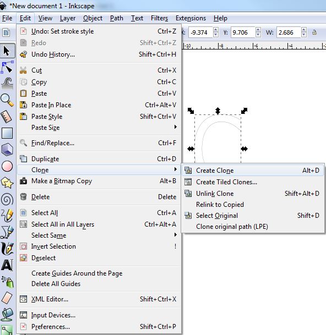326x335 pixels.
Task: Choose Duplicate from Edit menu
Action: click(99, 159)
